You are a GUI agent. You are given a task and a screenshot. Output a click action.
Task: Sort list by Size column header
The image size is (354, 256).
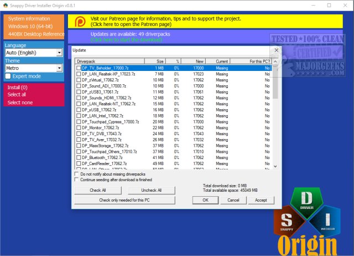click(155, 62)
